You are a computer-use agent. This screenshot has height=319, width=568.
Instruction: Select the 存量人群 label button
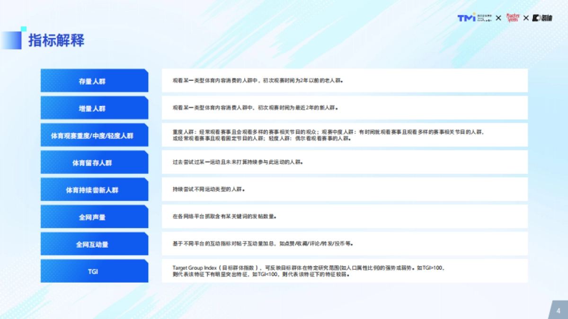click(x=94, y=80)
